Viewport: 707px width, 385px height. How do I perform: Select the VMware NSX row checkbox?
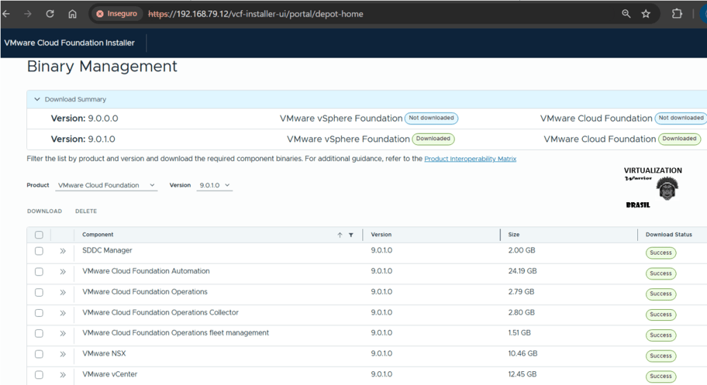[x=39, y=355]
